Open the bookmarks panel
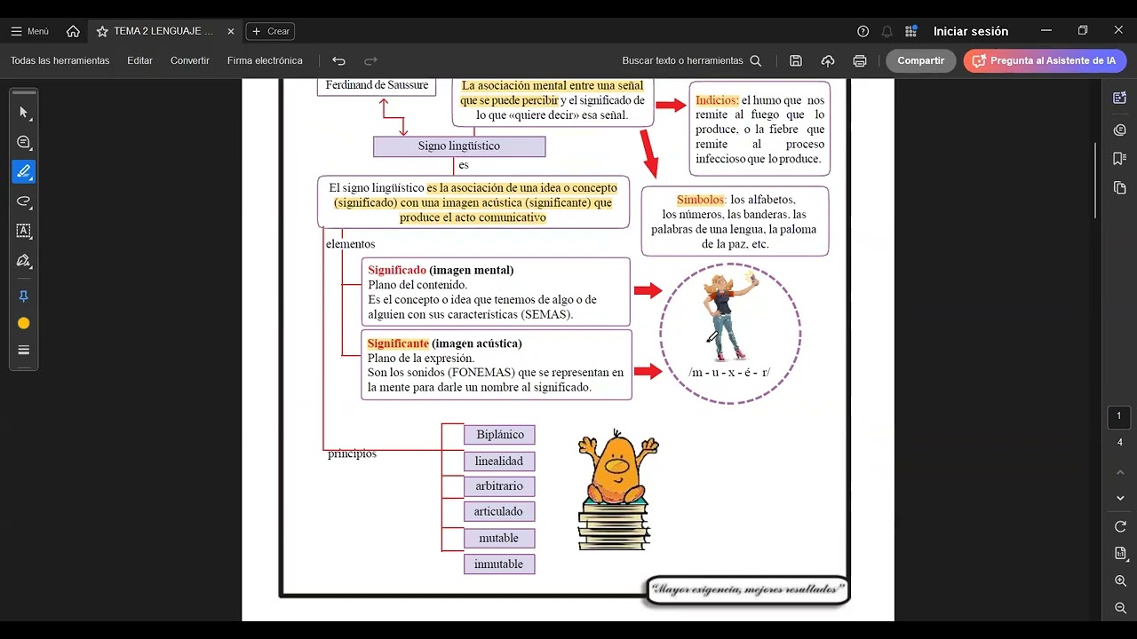Image resolution: width=1137 pixels, height=639 pixels. (1119, 158)
